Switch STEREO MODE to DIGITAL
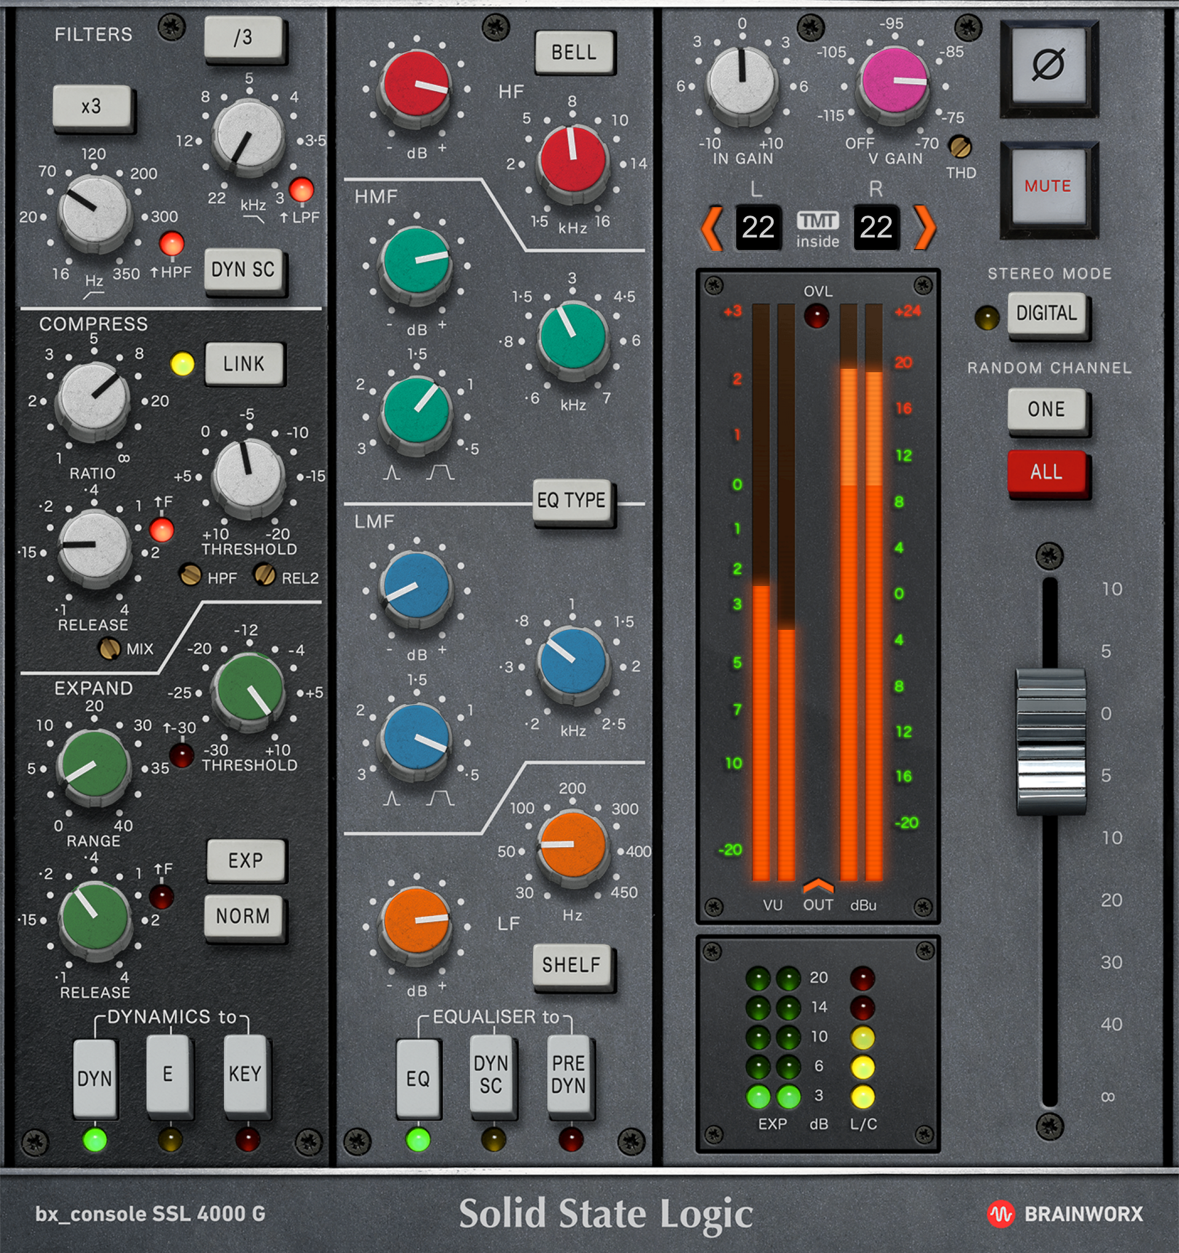Viewport: 1179px width, 1253px height. (x=1048, y=312)
